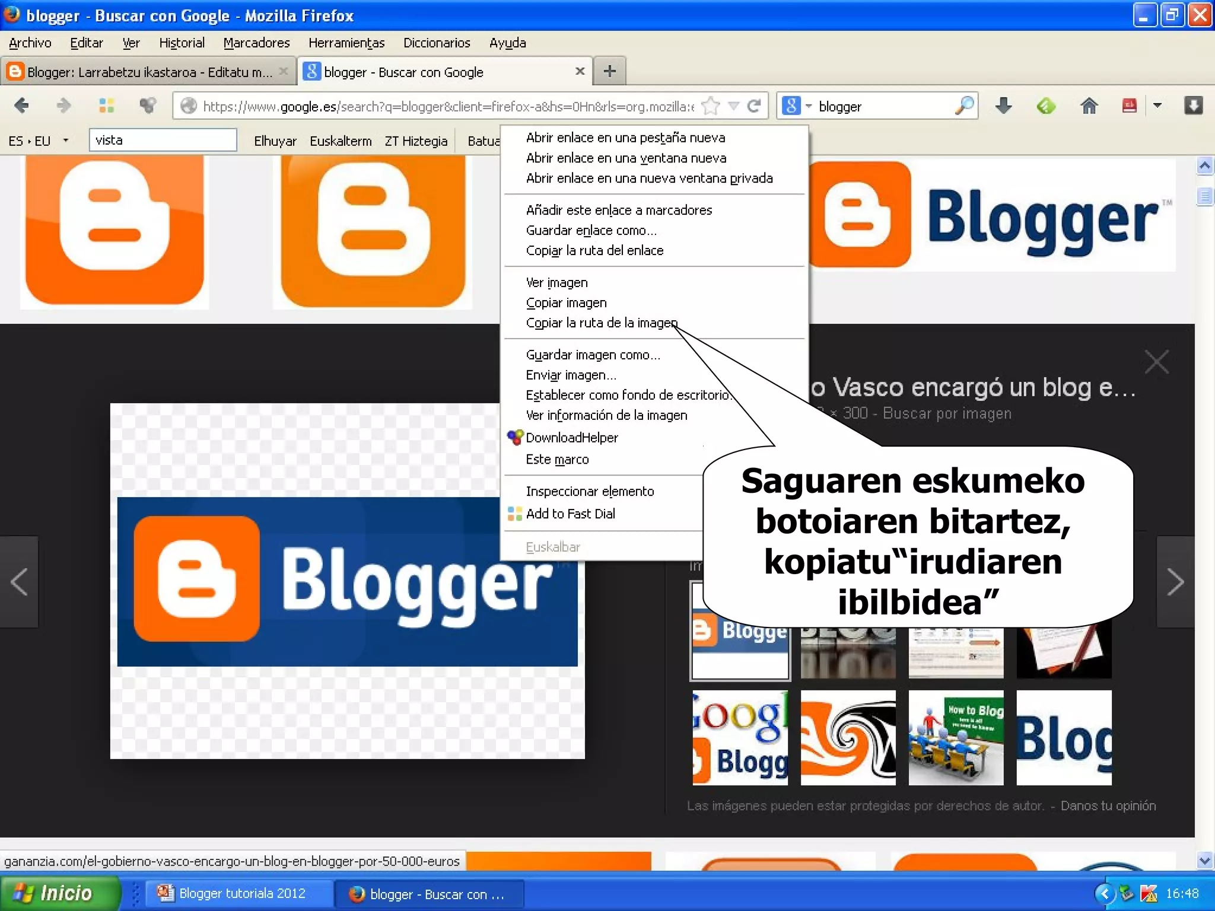Open a new tab with the plus button
This screenshot has width=1215, height=911.
(609, 72)
